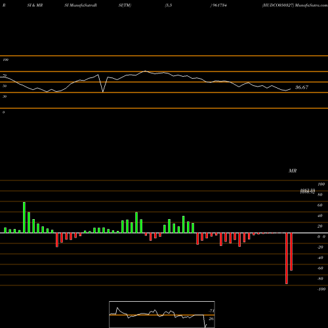Click the 30 label on RSI axis
The image size is (328, 328).
point(5,96)
